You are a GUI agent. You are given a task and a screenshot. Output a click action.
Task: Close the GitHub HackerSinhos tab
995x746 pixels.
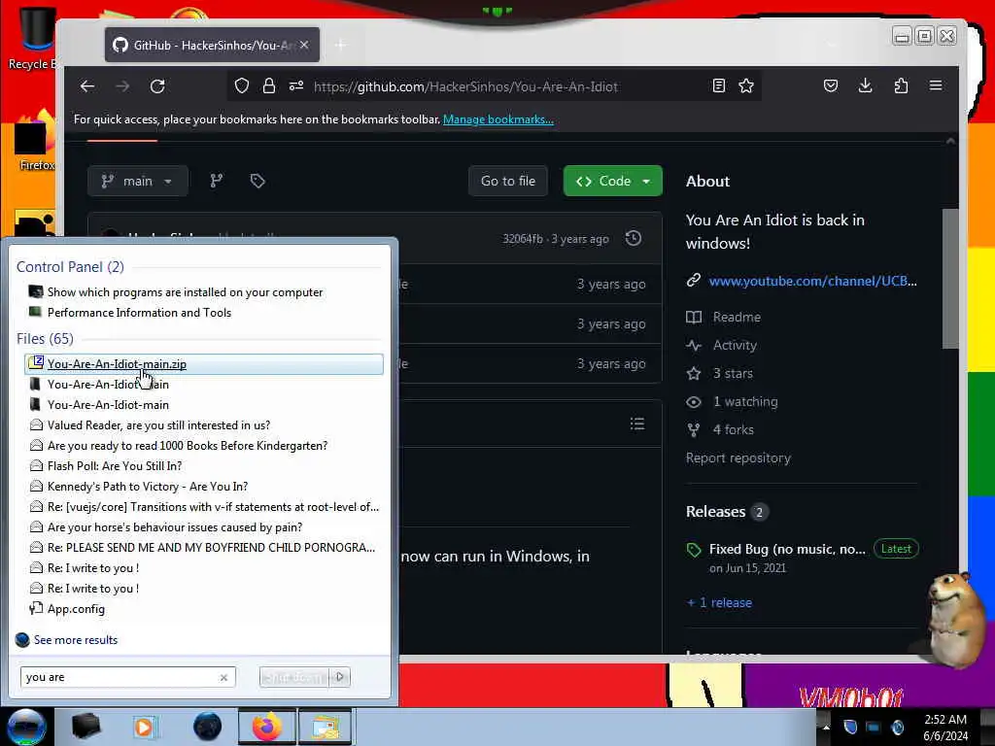pyautogui.click(x=304, y=45)
